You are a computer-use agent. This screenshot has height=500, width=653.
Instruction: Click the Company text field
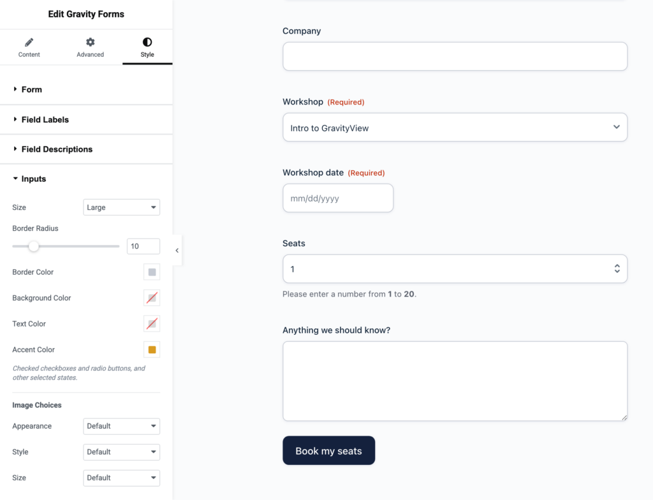455,56
